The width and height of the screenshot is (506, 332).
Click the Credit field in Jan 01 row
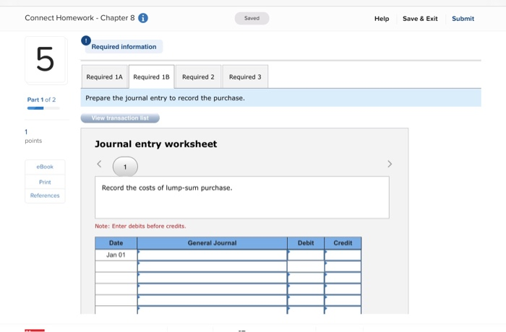[x=343, y=255]
